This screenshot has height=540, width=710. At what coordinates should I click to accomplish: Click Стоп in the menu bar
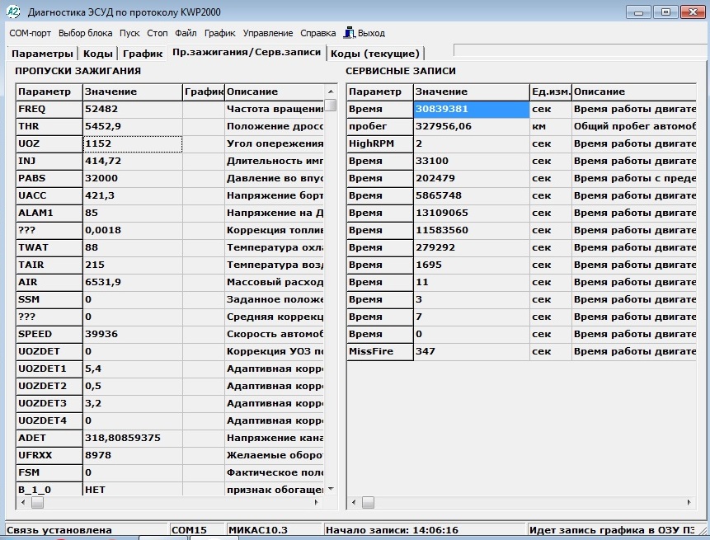[158, 33]
